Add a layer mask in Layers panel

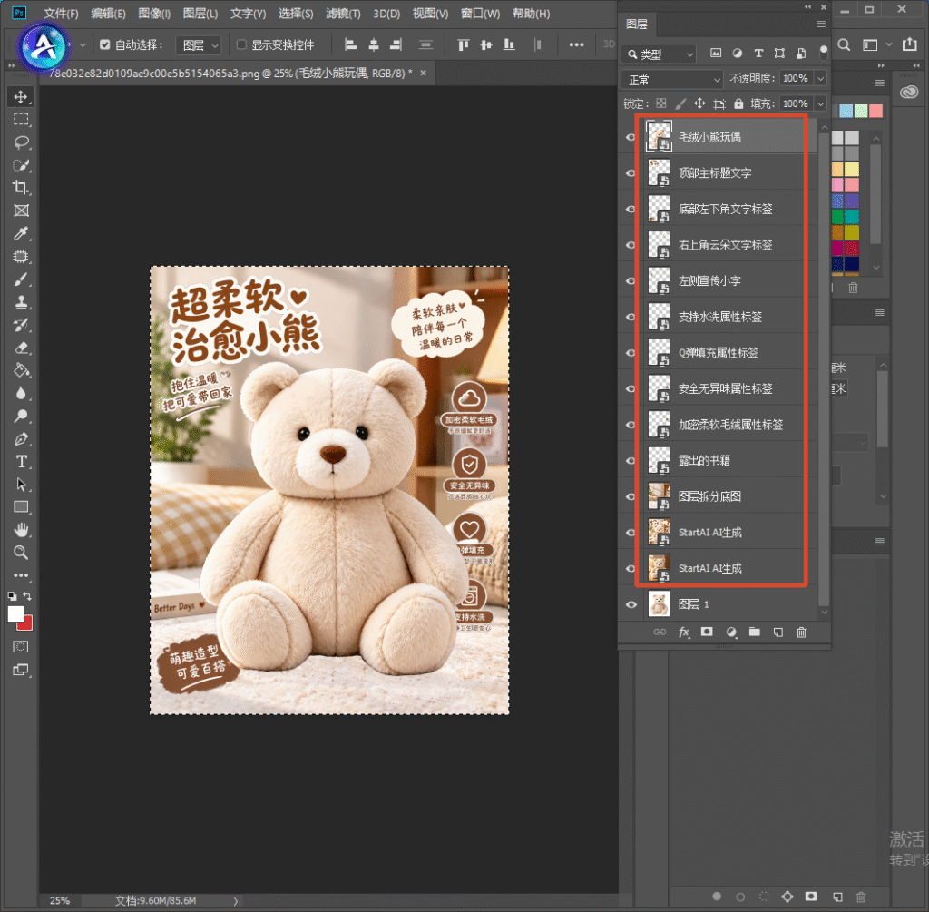click(707, 633)
